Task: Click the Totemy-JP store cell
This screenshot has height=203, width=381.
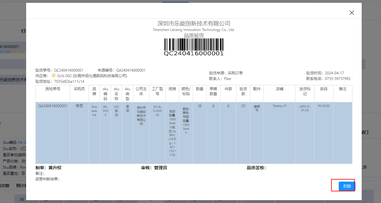Action: 279,106
